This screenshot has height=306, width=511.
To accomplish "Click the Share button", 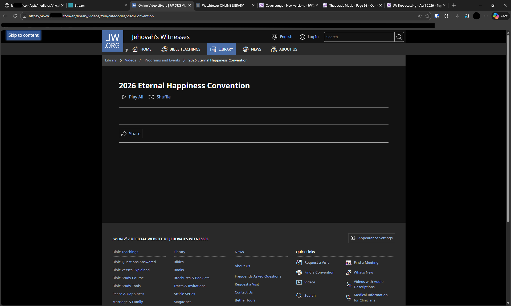I will tap(131, 134).
